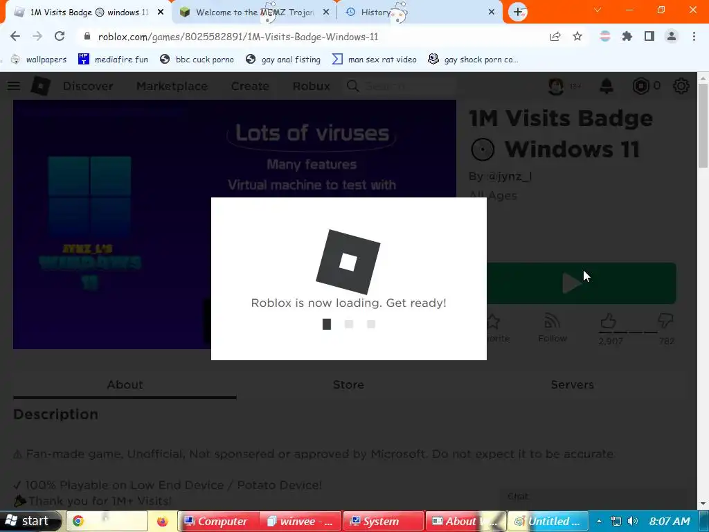709x532 pixels.
Task: Open the Discover nav item
Action: (88, 86)
